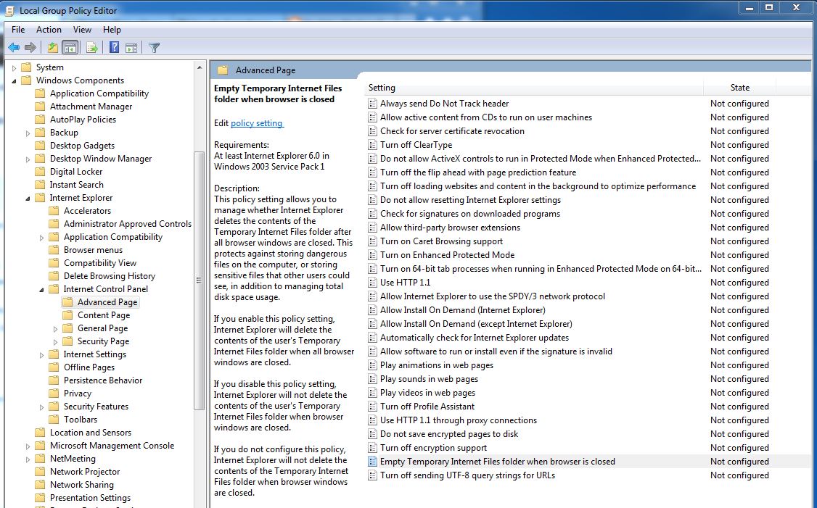Click policy icon beside Empty Temporary Internet Files
Viewport: 817px width, 508px height.
click(x=372, y=462)
